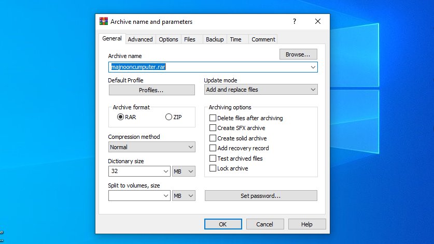Screen dimensions: 434x244
Task: Expand the Compression method dropdown
Action: click(151, 147)
